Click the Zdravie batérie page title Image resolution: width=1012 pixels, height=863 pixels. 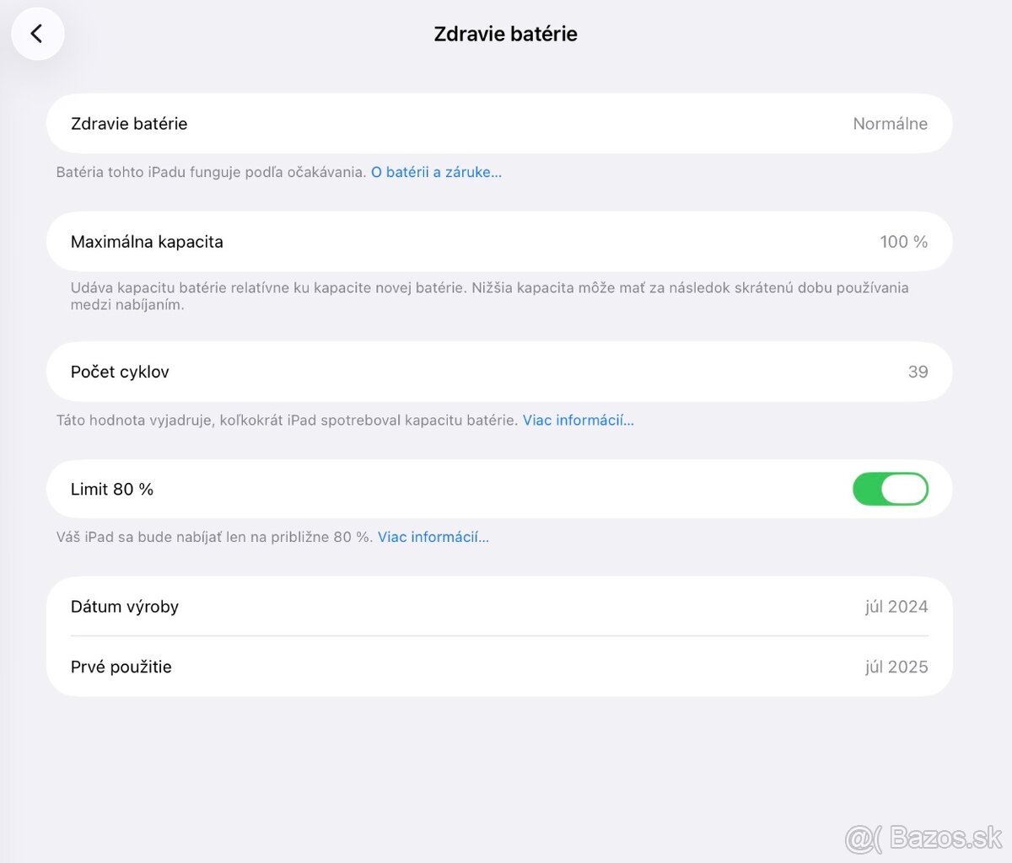pyautogui.click(x=505, y=34)
